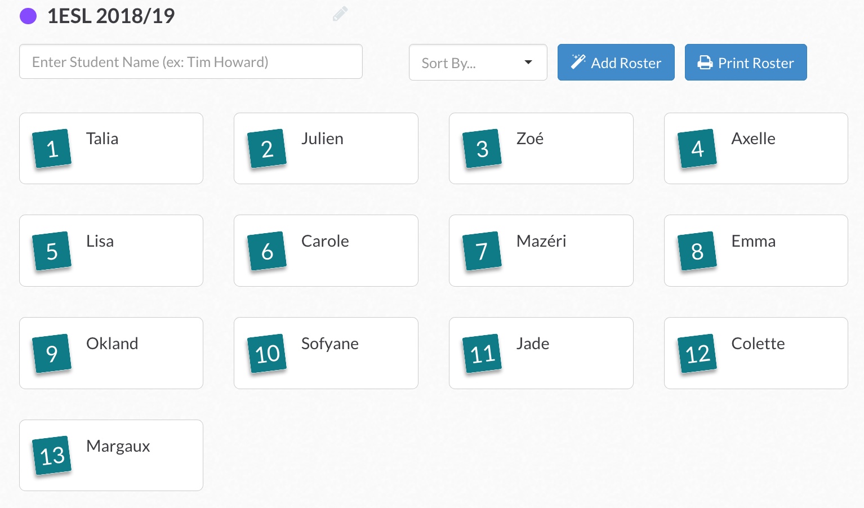Click number badge 1 for Talia
This screenshot has width=864, height=508.
point(52,149)
